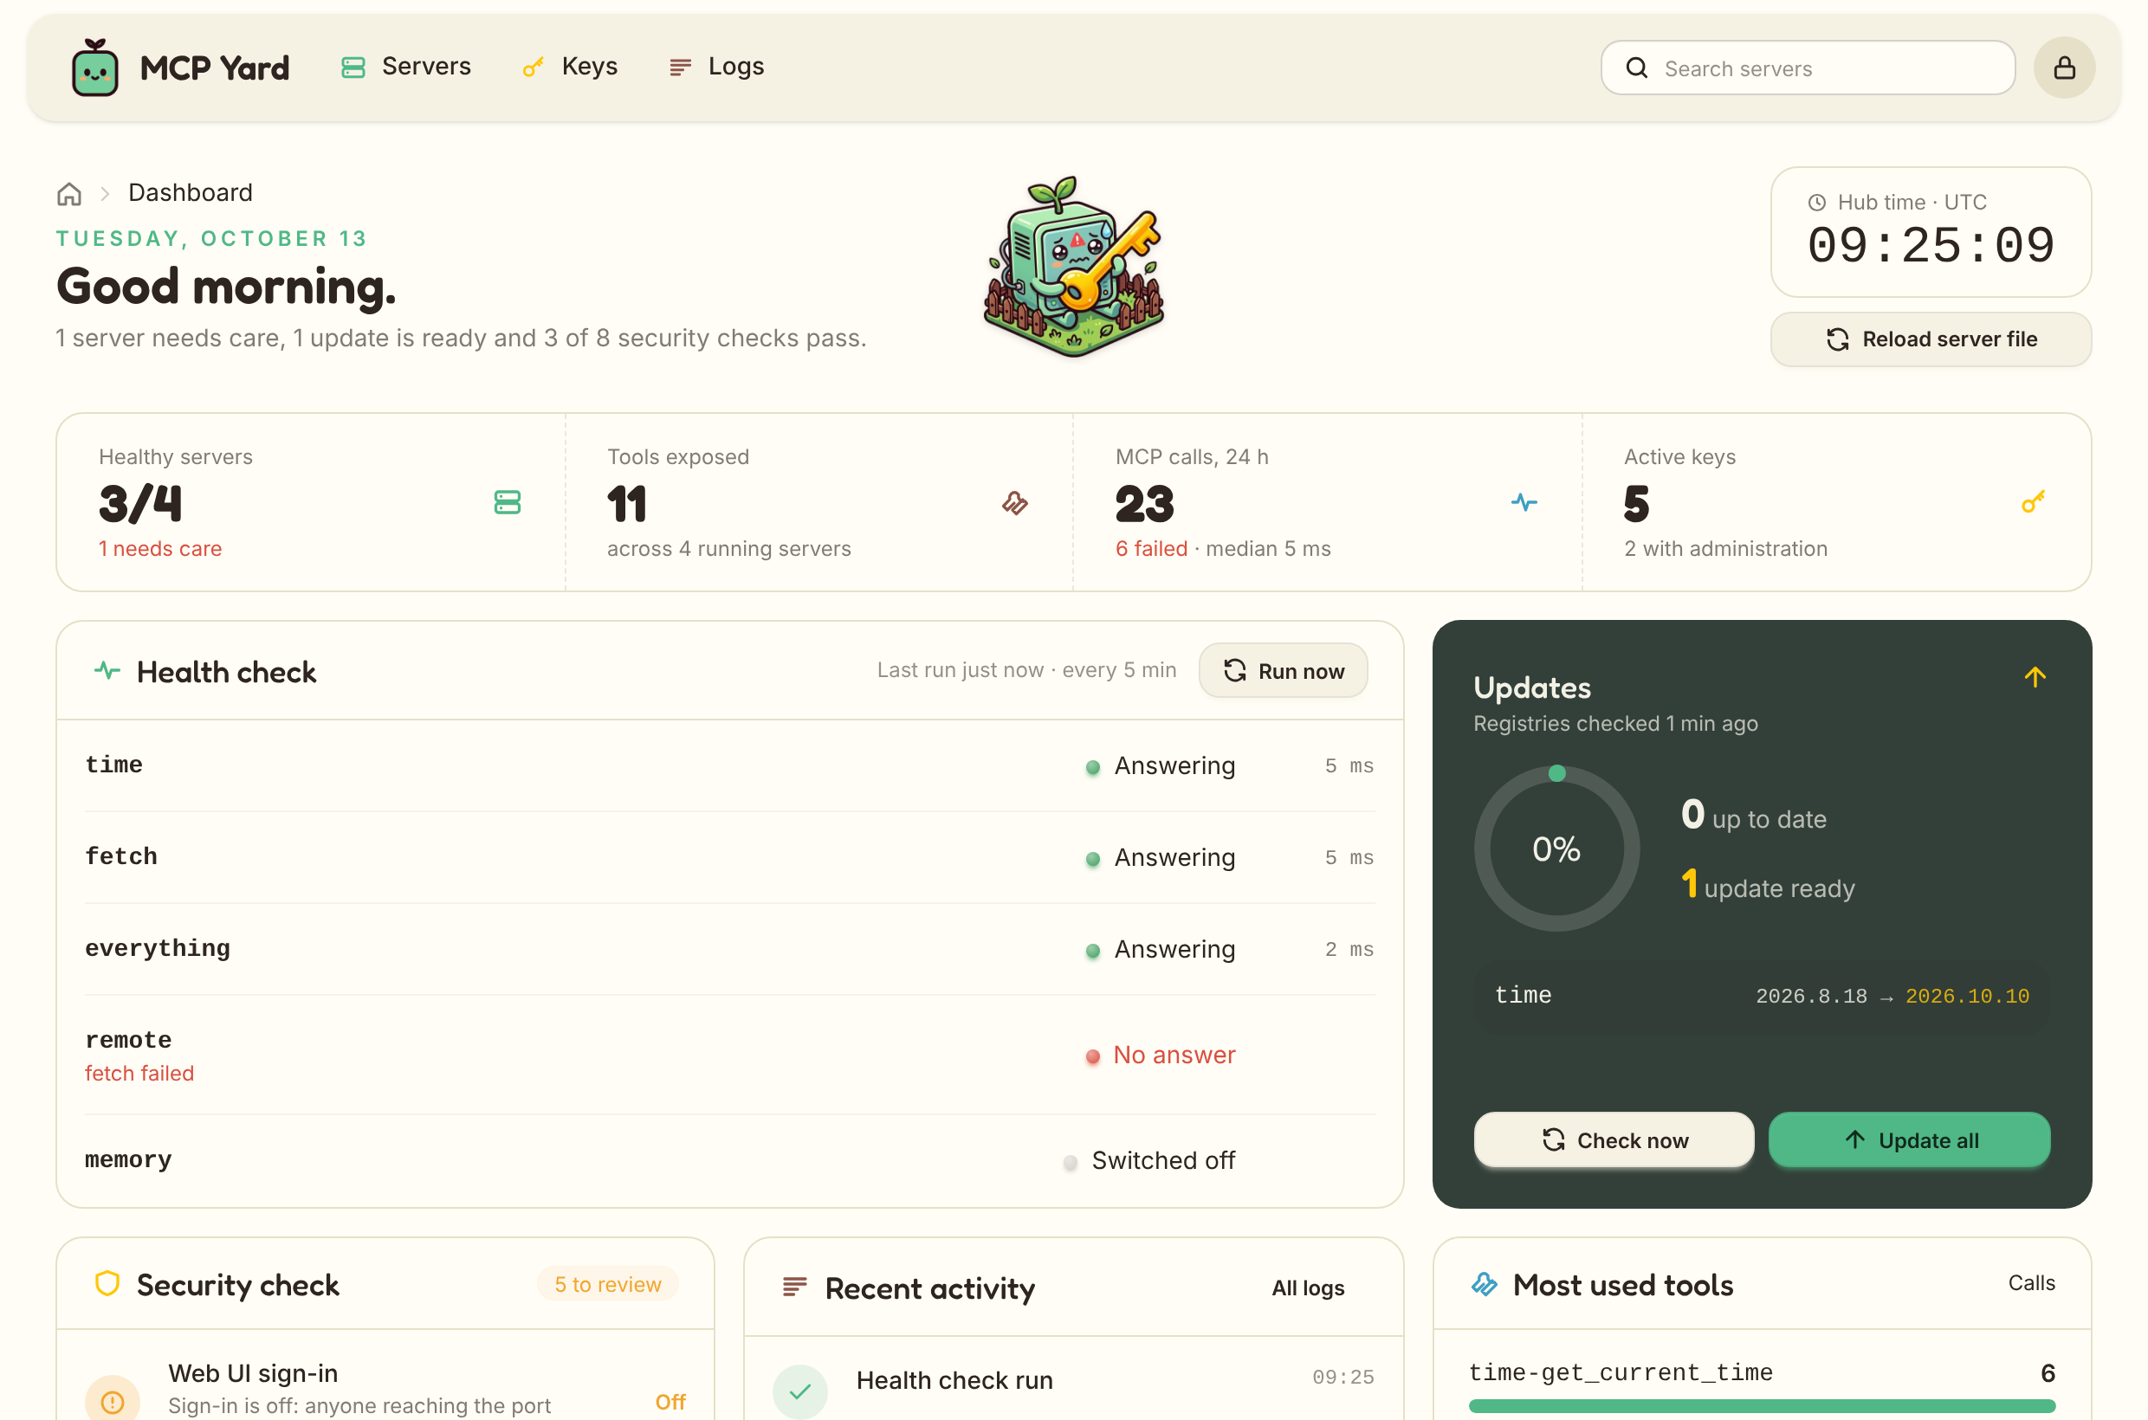Viewport: 2148px width, 1420px height.
Task: Click the Web UI sign-in warning icon
Action: click(x=113, y=1400)
